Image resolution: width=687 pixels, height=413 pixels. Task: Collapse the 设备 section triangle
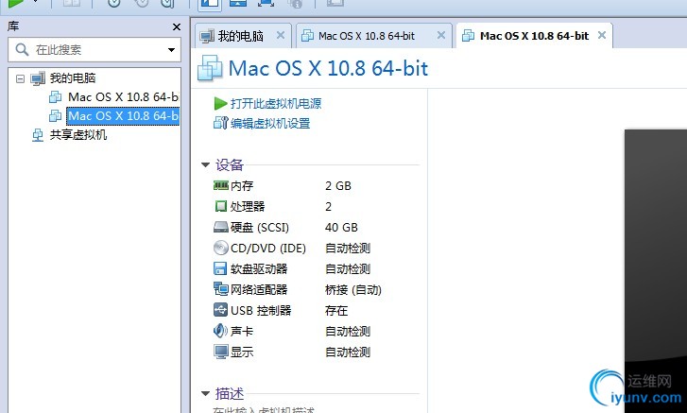pyautogui.click(x=205, y=165)
